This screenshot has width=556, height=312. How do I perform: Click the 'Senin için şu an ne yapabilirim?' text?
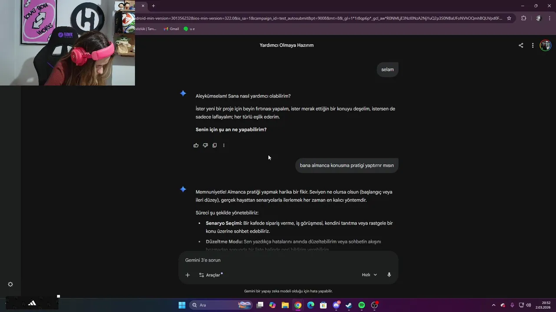[231, 130]
